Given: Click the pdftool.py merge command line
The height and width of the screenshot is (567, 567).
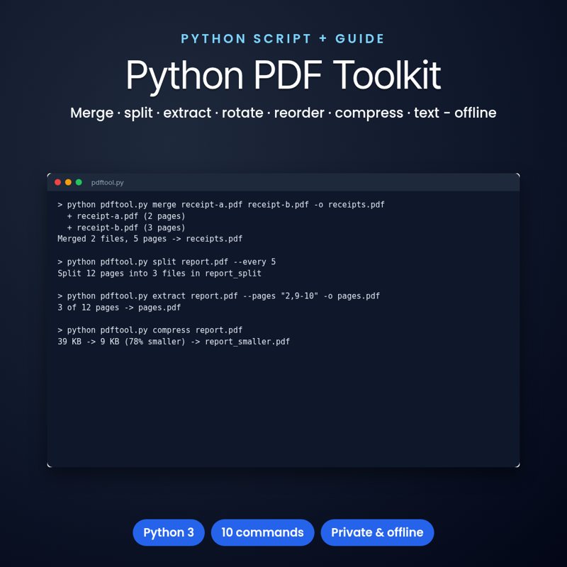Looking at the screenshot, I should pos(221,205).
